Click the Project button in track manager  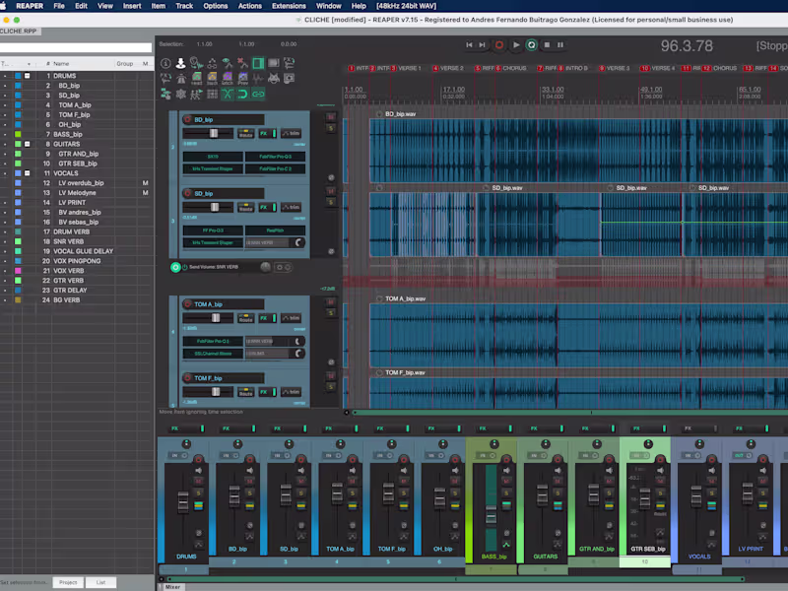pyautogui.click(x=67, y=582)
